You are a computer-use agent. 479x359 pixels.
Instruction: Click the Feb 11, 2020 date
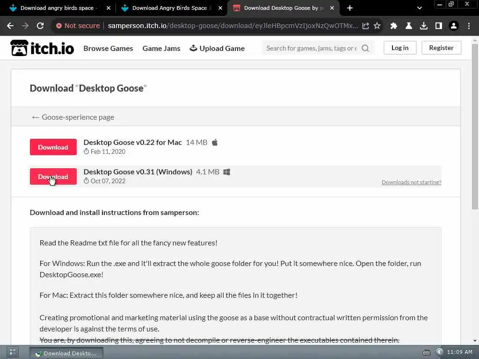pos(108,152)
